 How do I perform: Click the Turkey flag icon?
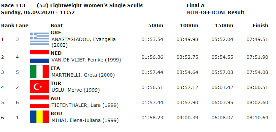(39, 87)
